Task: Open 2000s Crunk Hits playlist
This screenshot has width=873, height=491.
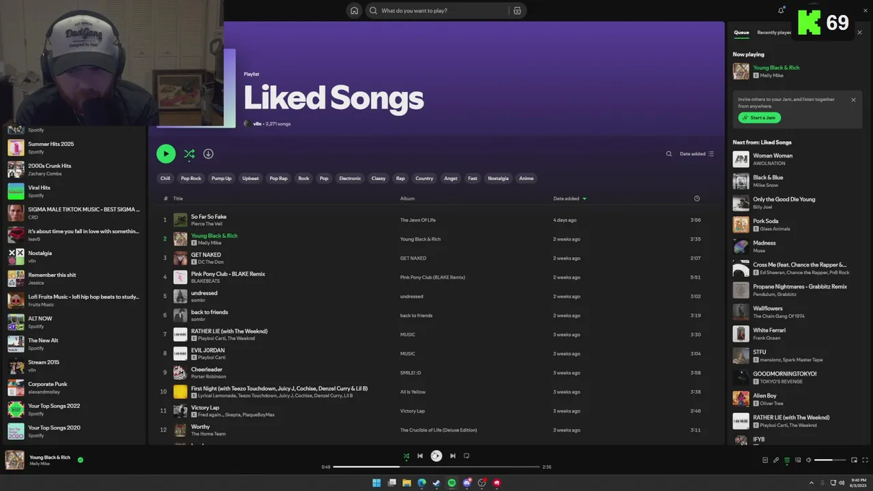Action: pos(74,169)
